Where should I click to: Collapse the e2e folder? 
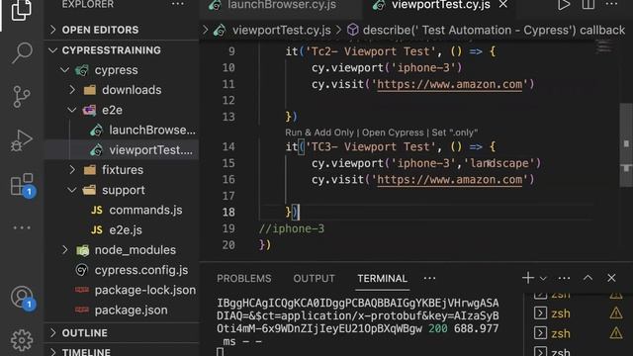click(121, 110)
